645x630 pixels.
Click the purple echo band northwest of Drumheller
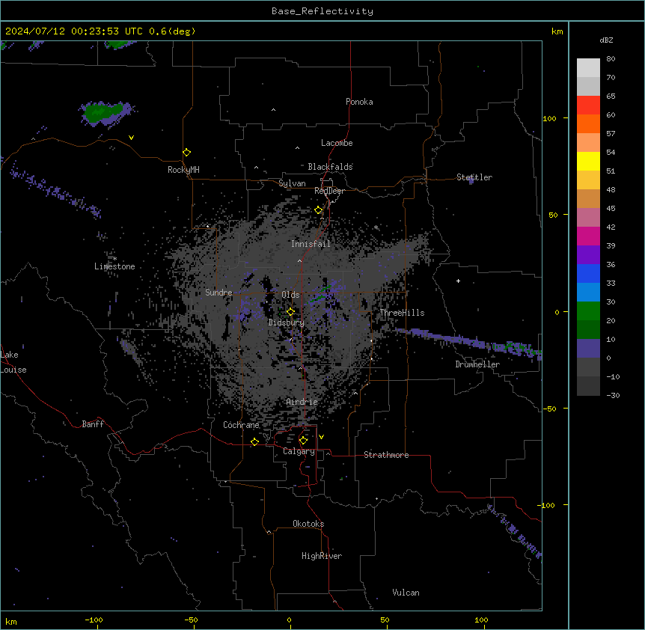pyautogui.click(x=467, y=341)
